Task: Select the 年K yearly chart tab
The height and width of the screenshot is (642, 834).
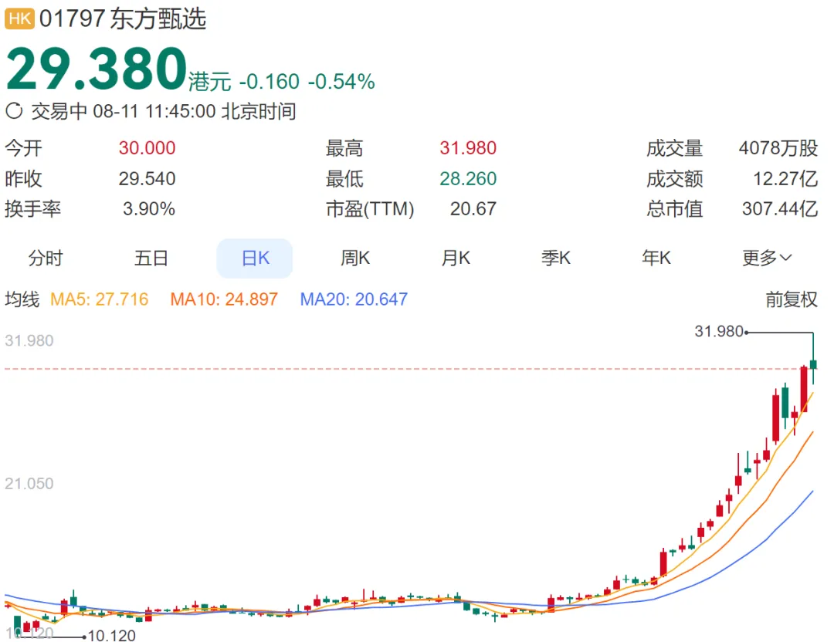Action: click(x=656, y=258)
